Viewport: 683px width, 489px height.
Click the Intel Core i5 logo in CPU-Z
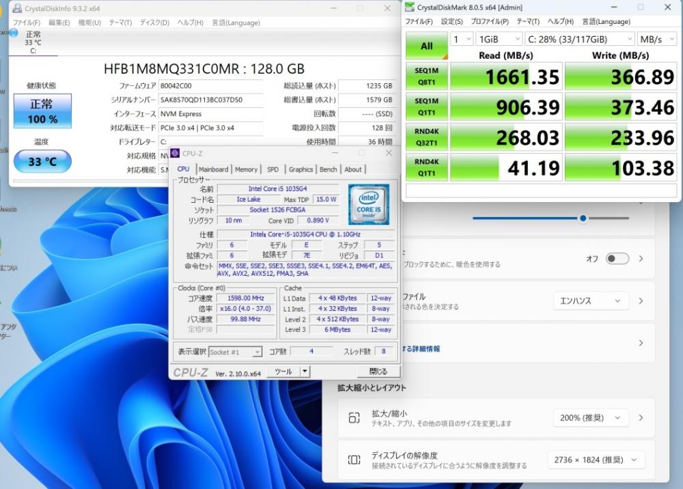pos(369,204)
